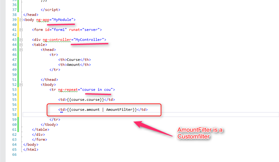
Task: Collapse the form tag outline at line 41
Action: click(21, 30)
